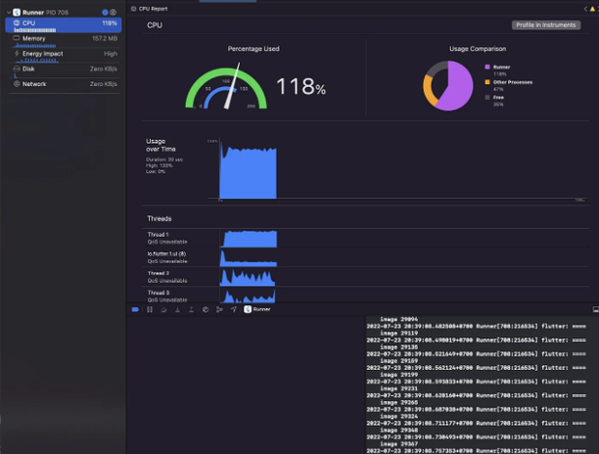Viewport: 599px width, 454px height.
Task: Click the CPU Report breadcrumb title
Action: coord(154,9)
